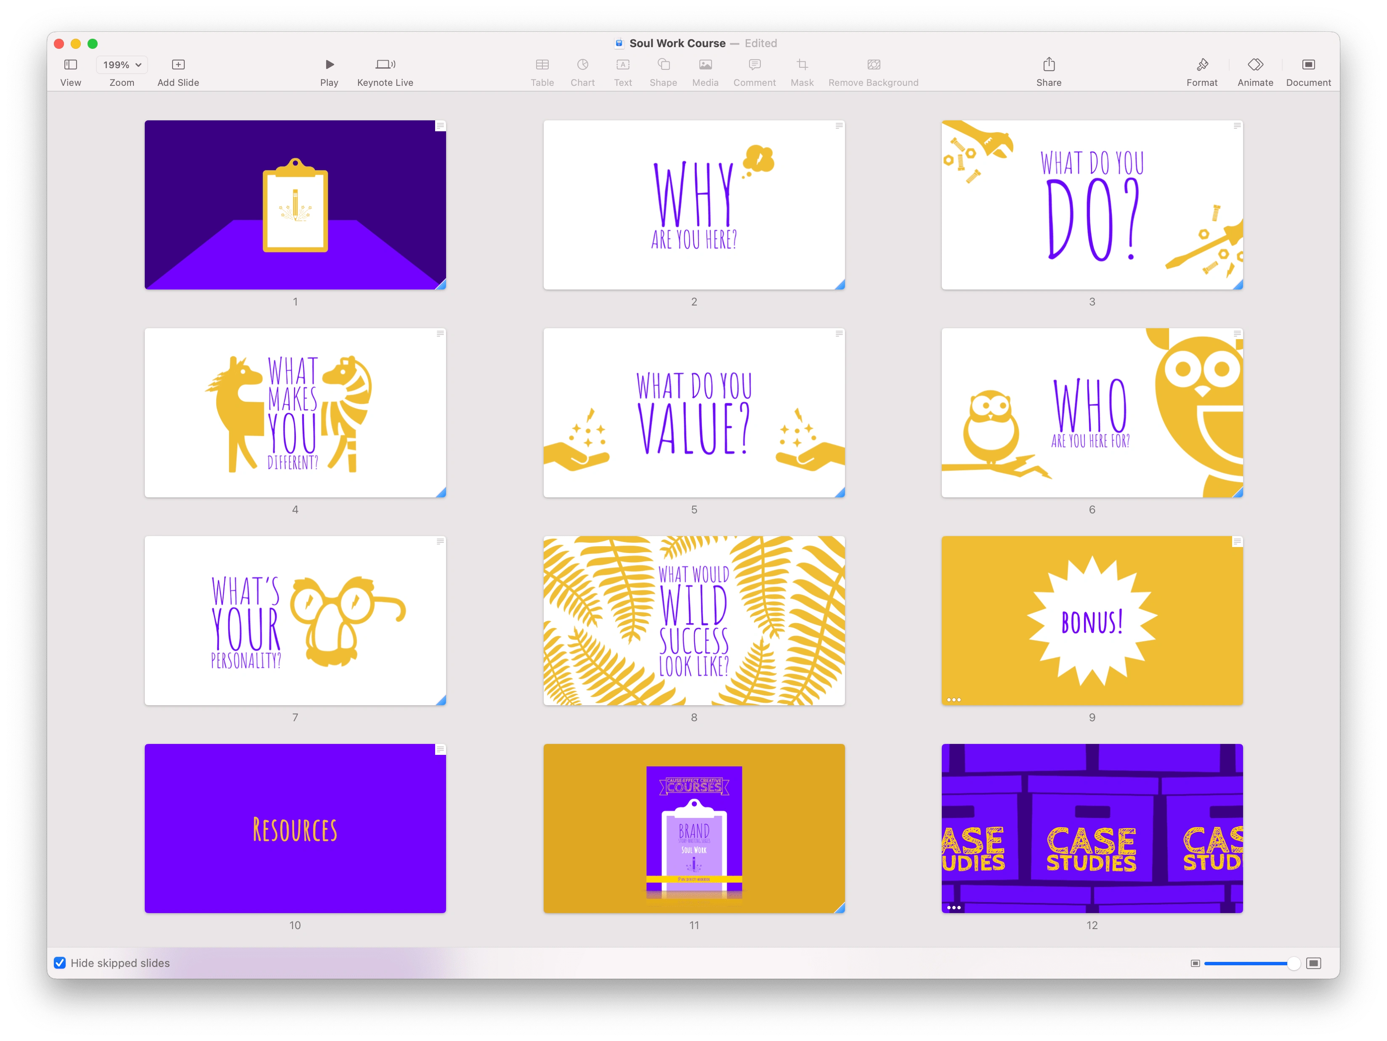The width and height of the screenshot is (1387, 1041).
Task: Open the 199% Zoom dropdown
Action: click(x=122, y=65)
